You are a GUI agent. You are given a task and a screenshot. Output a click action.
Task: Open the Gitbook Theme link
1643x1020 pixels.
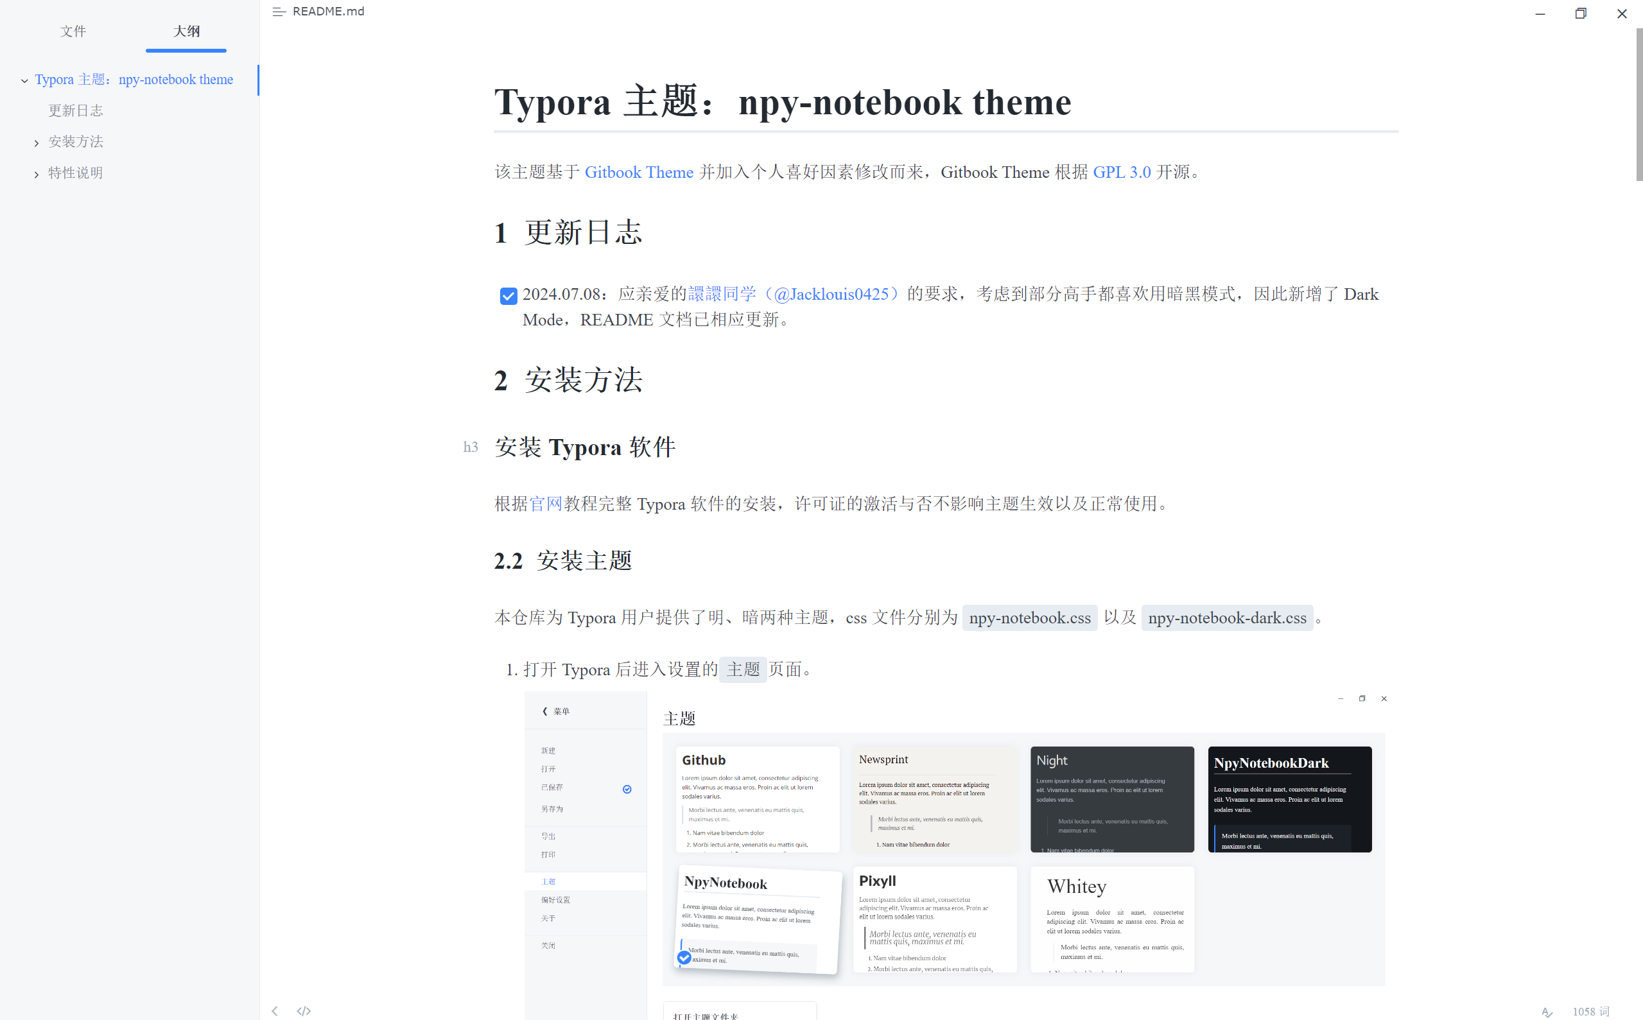coord(638,172)
